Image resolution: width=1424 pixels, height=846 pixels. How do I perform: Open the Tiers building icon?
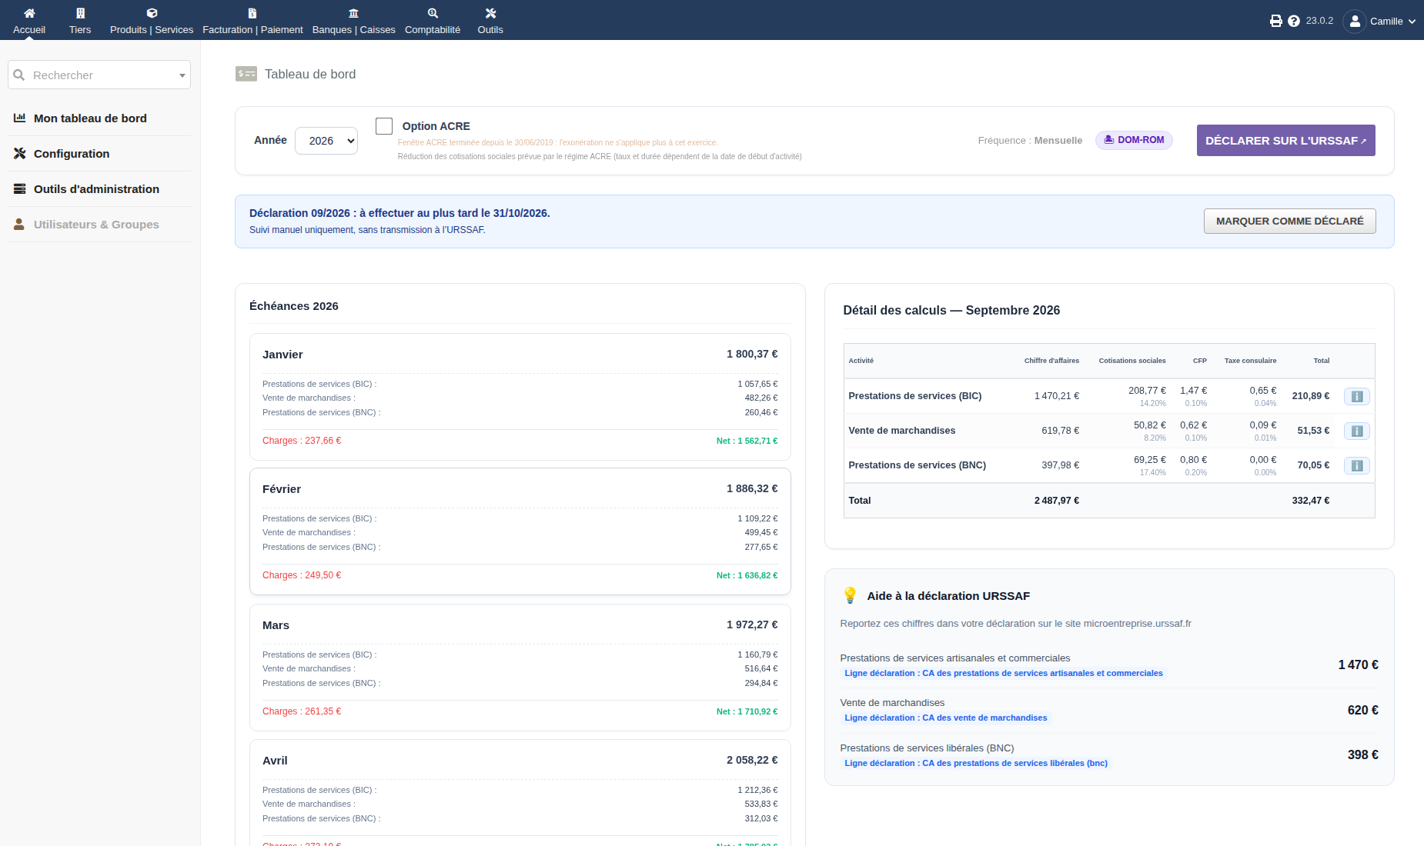tap(80, 13)
